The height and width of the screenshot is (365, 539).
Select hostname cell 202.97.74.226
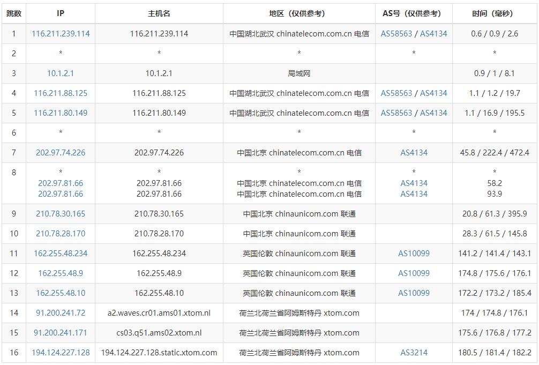(x=159, y=153)
